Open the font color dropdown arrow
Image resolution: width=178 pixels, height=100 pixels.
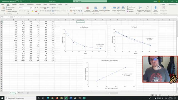38,11
